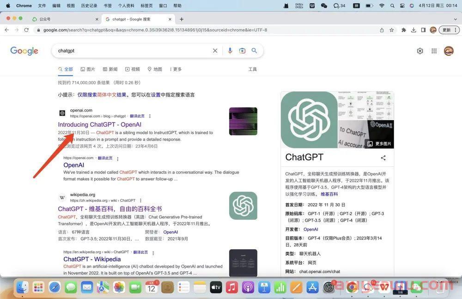
Task: Click the 设置 link in the tip
Action: pyautogui.click(x=156, y=95)
